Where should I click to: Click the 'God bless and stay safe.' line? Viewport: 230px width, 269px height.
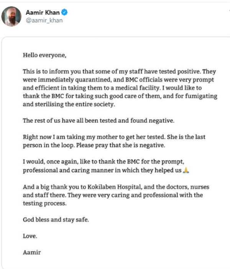(56, 219)
